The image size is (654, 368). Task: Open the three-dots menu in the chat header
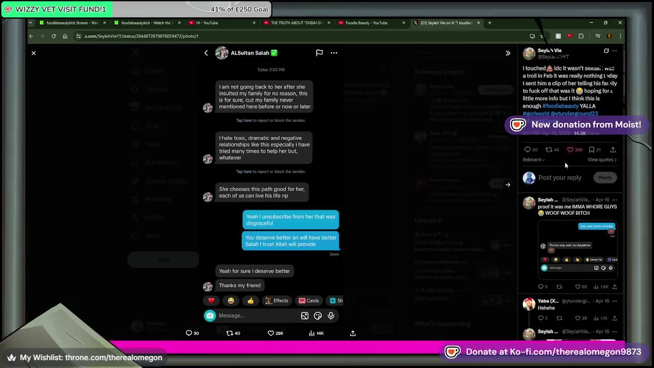click(334, 53)
